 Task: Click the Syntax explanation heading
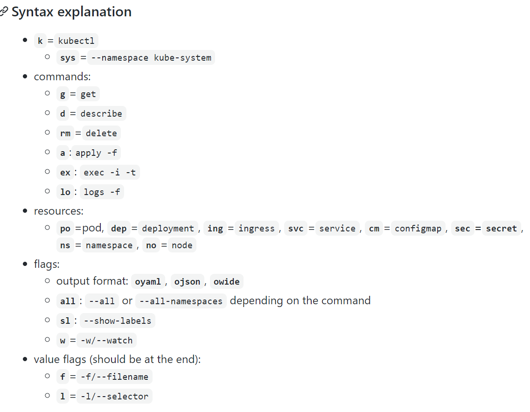click(x=71, y=12)
